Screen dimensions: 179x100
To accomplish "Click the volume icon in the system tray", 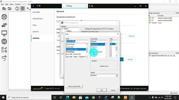I will click(162, 97).
